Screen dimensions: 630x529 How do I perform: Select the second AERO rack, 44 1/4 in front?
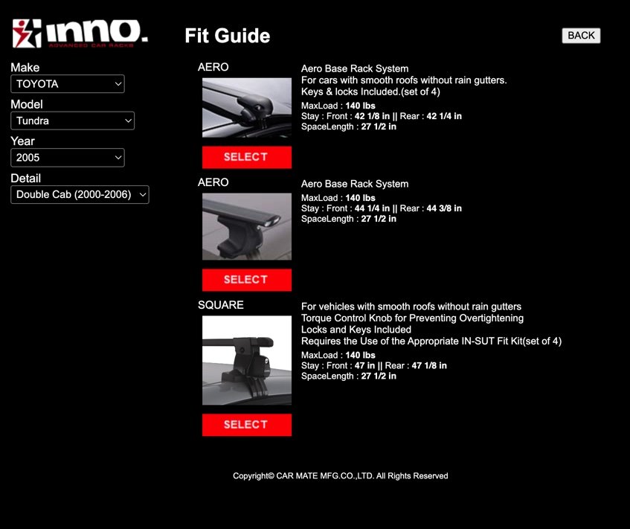(247, 280)
